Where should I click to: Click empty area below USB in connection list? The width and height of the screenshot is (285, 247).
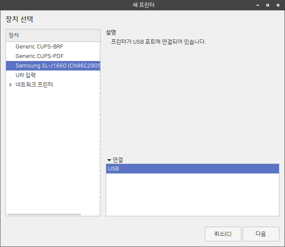click(192, 195)
